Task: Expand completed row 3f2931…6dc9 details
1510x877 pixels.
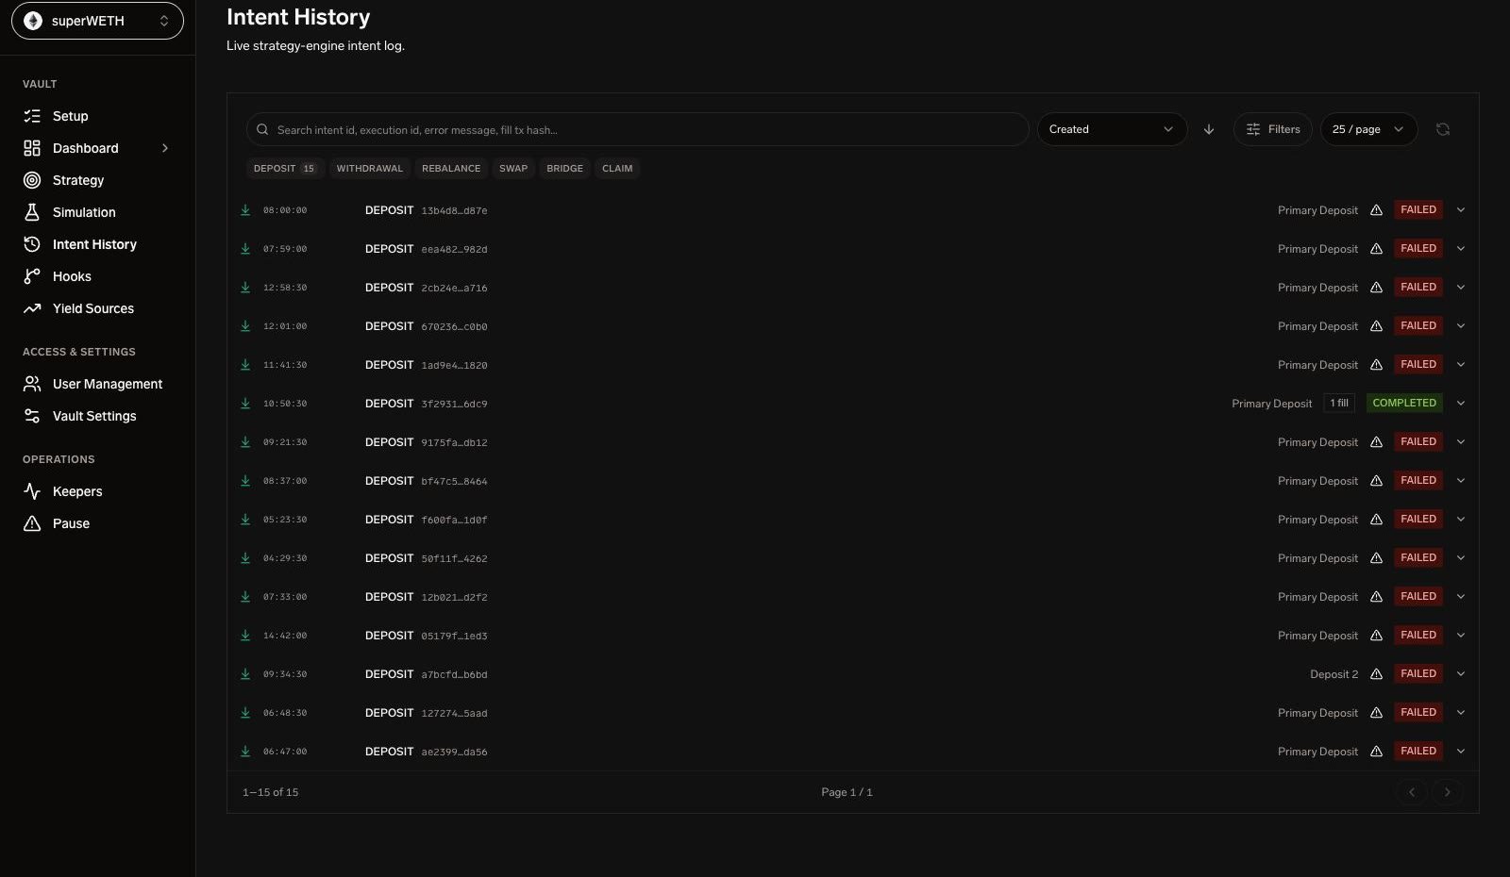Action: pos(1461,404)
